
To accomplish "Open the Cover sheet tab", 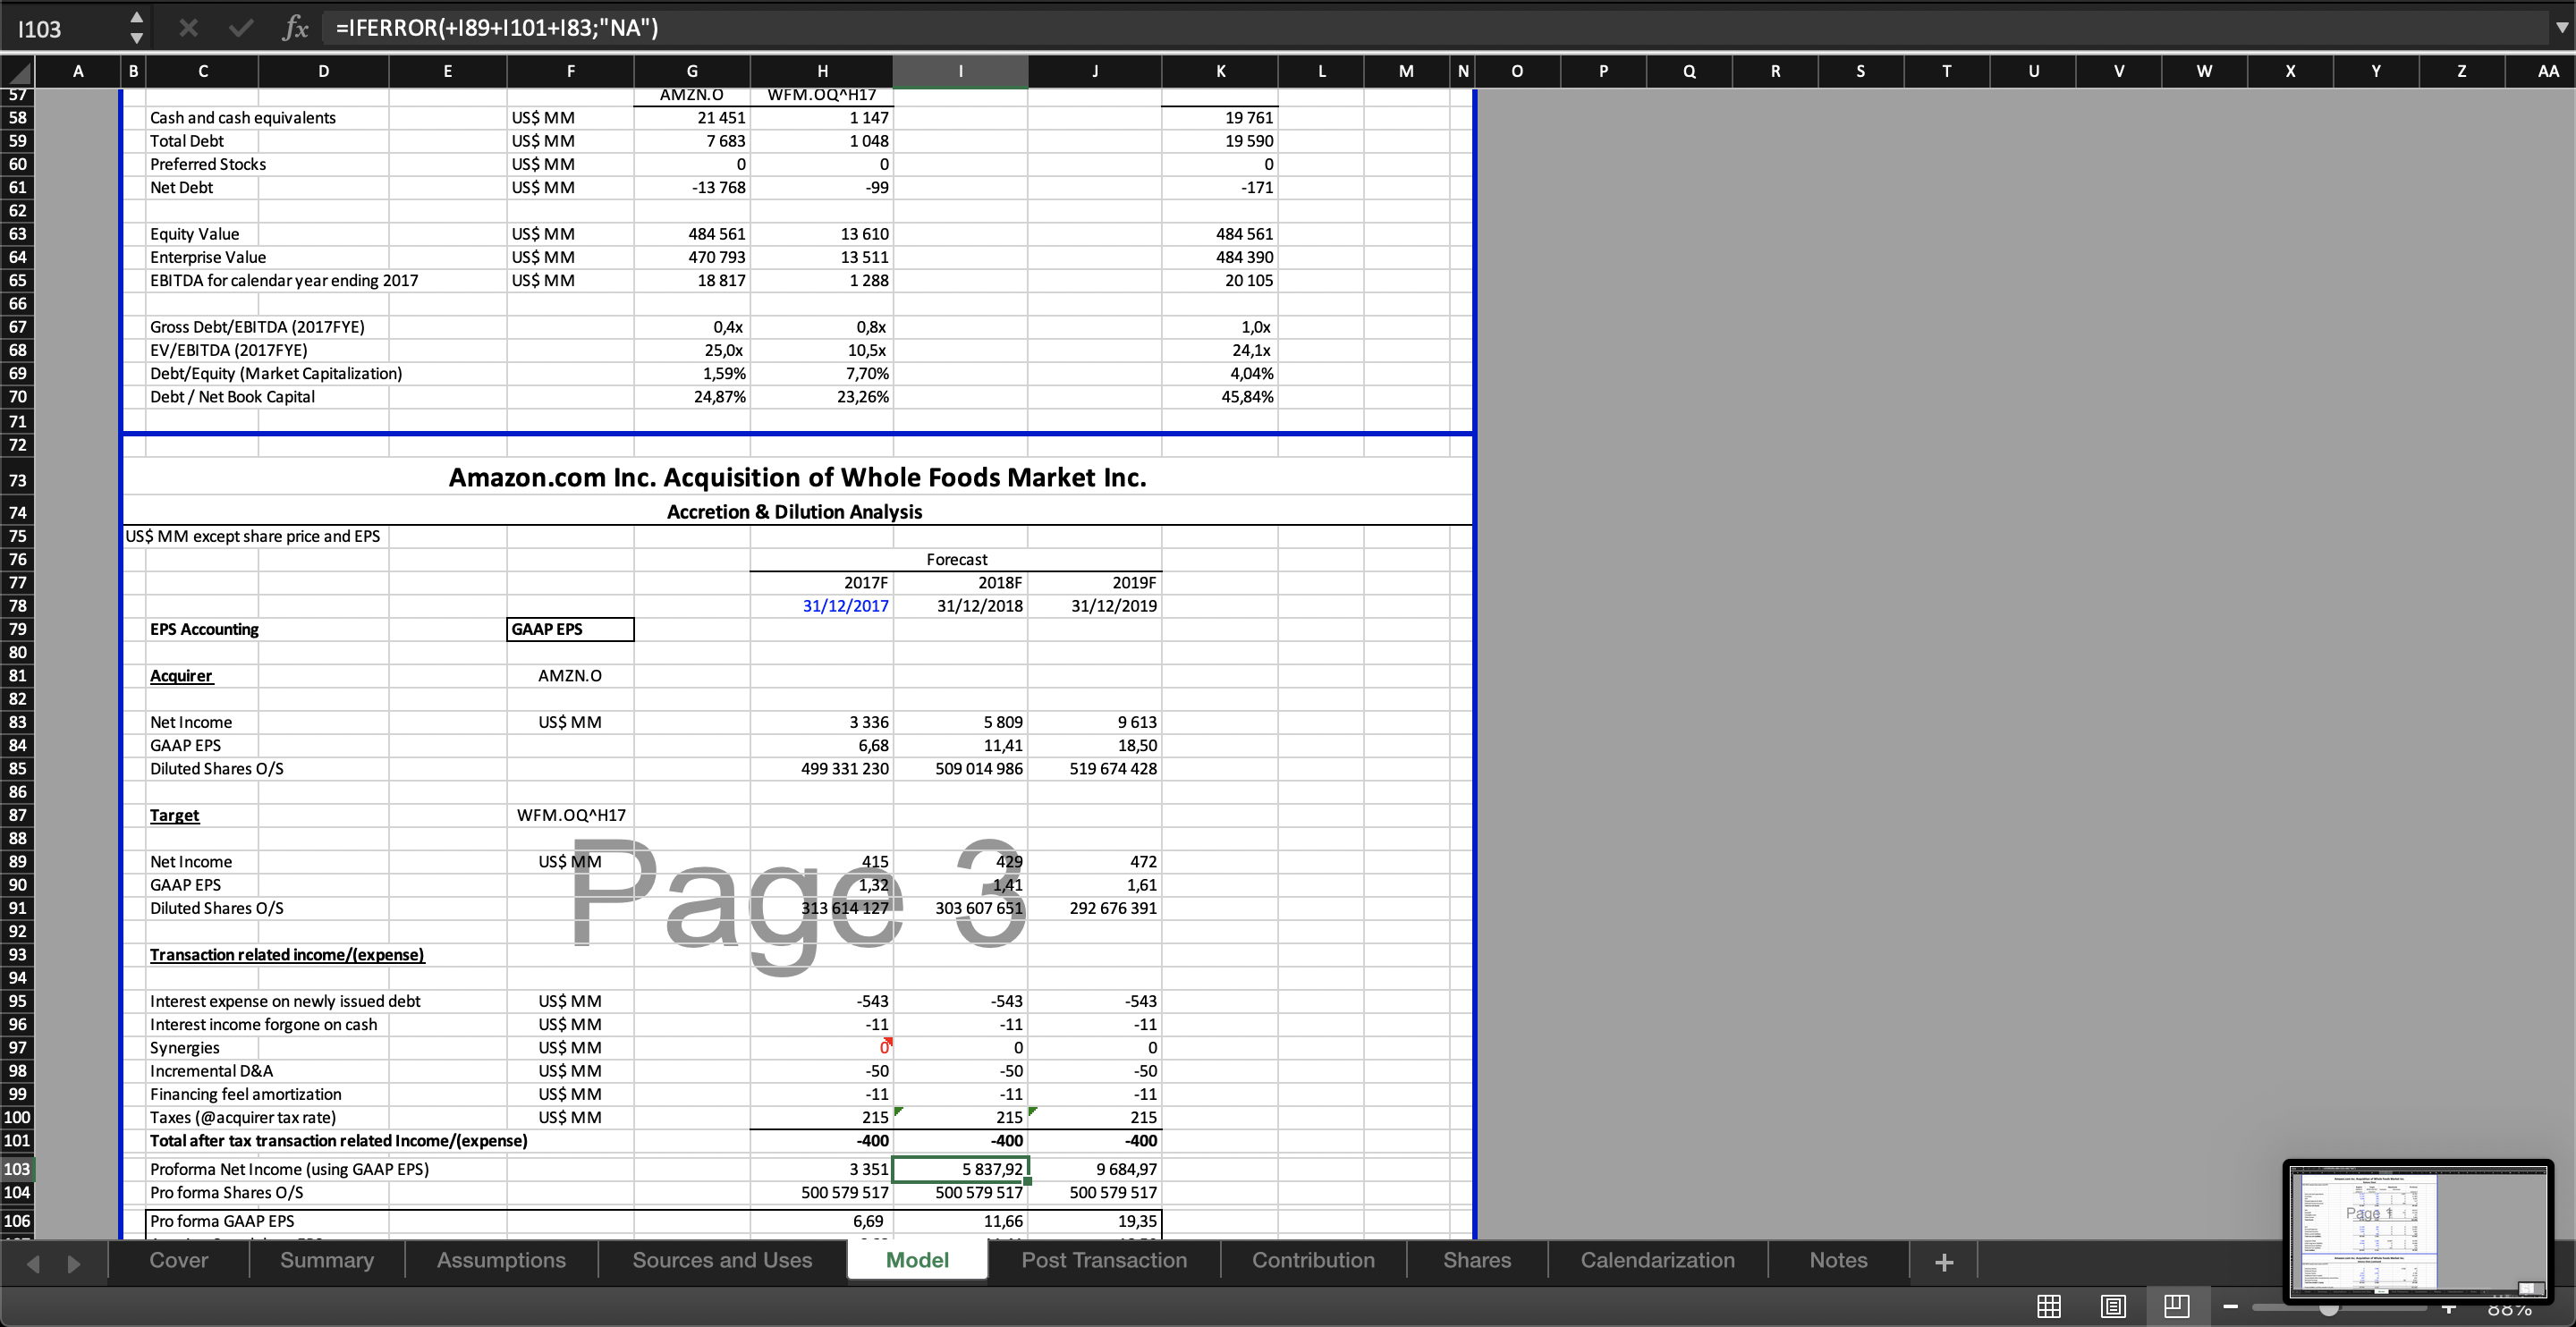I will click(x=179, y=1260).
